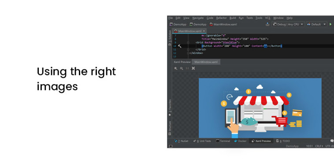
Task: Open the Edit menu
Action: (178, 18)
